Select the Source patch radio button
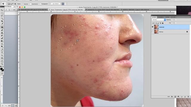Screen dimensions: 191x107 [23, 4]
